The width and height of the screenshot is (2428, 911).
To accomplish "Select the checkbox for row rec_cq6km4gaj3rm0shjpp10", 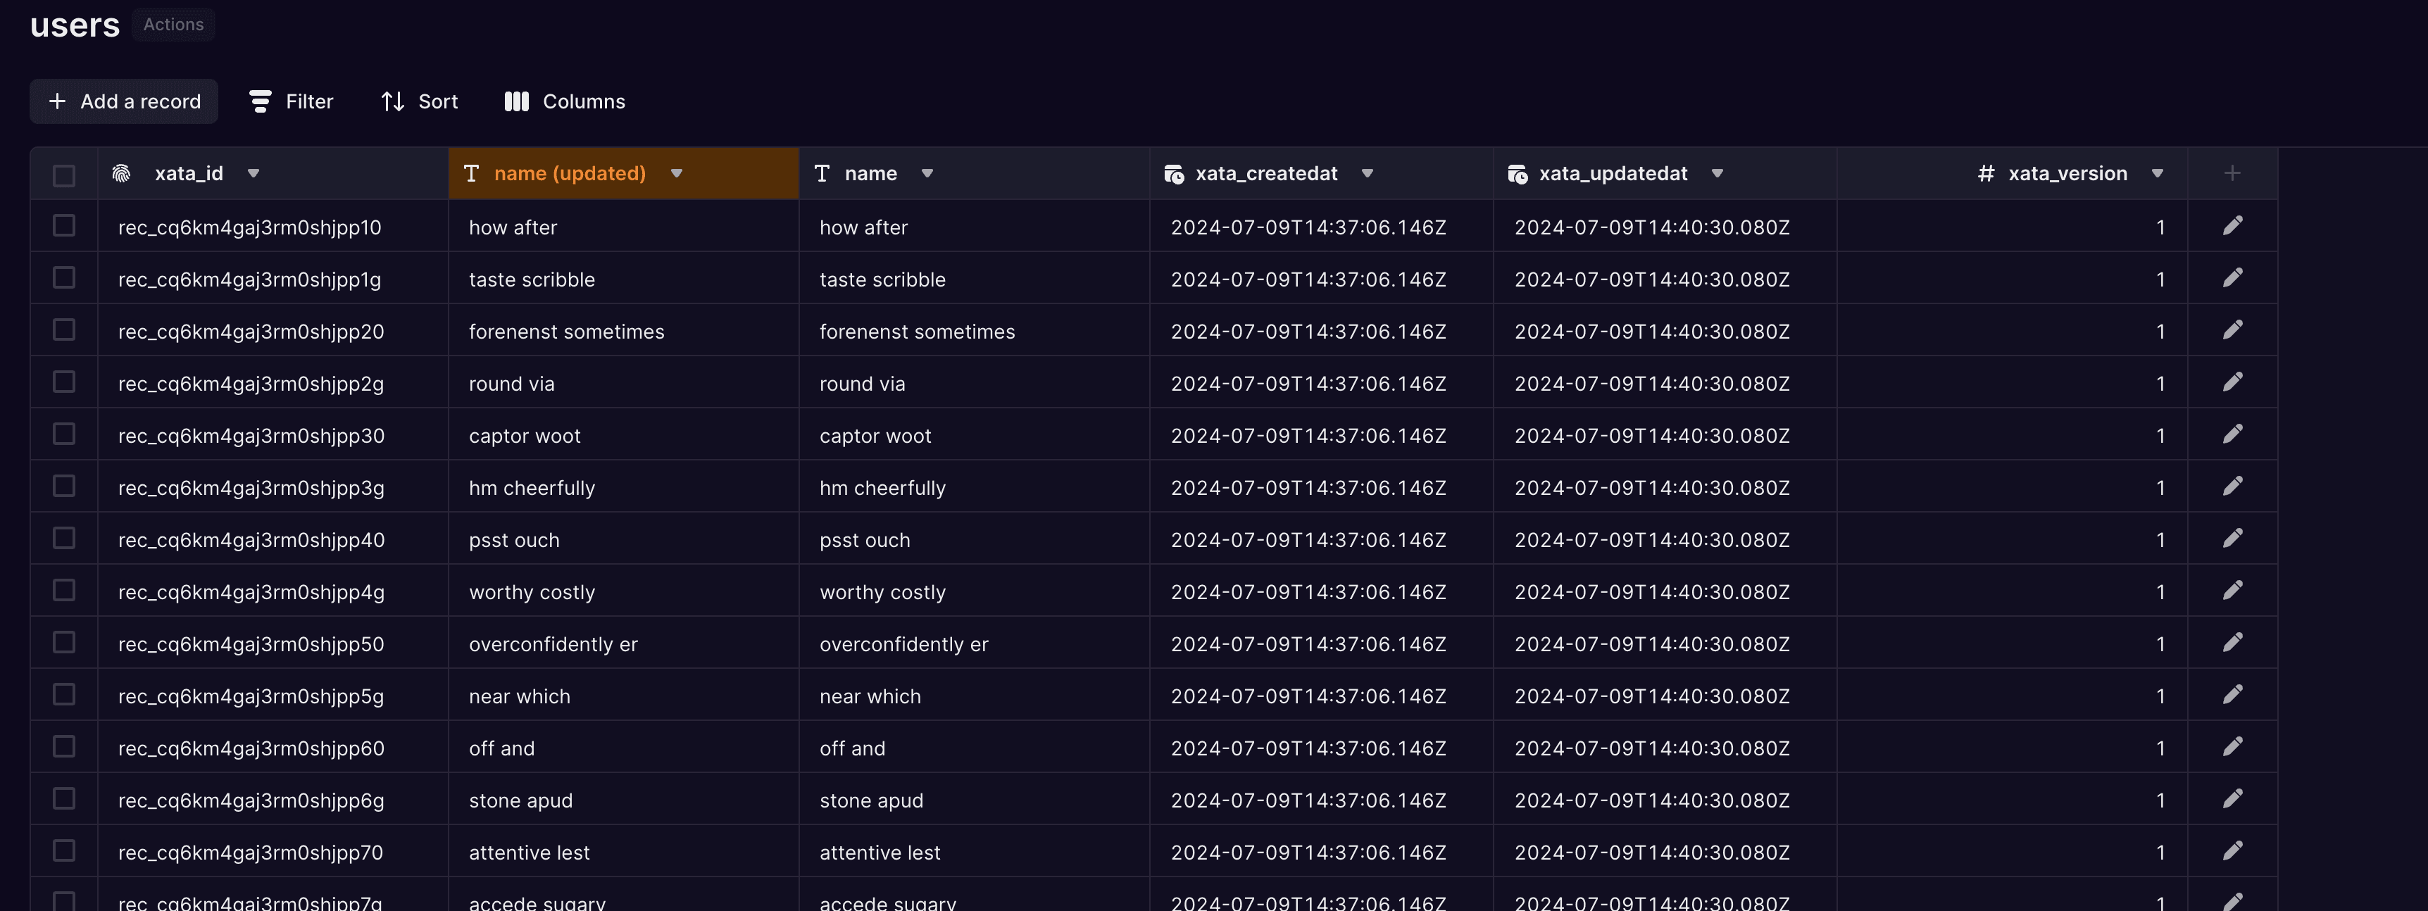I will point(64,226).
